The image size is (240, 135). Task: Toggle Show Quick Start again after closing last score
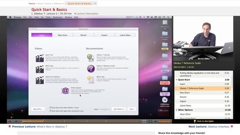pyautogui.click(x=50, y=111)
